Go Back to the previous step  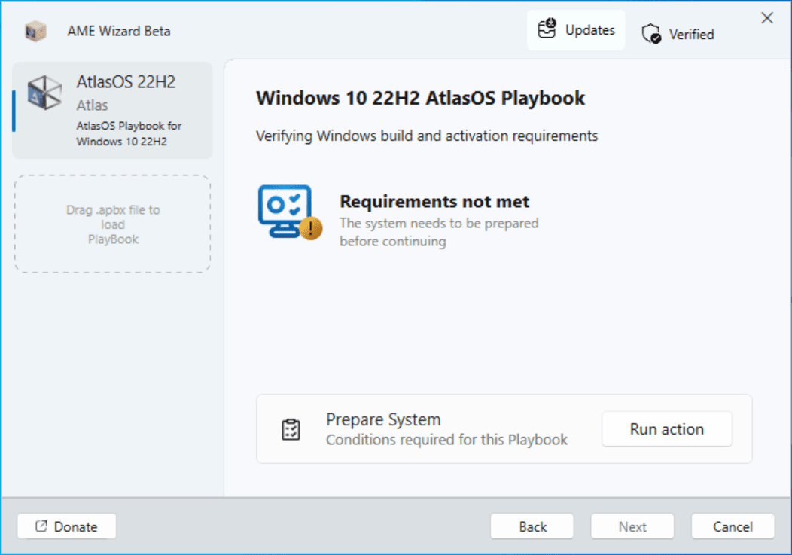point(532,526)
